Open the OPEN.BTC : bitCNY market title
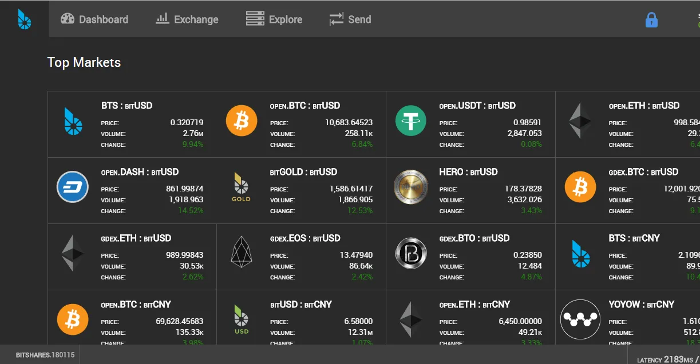 pyautogui.click(x=136, y=305)
